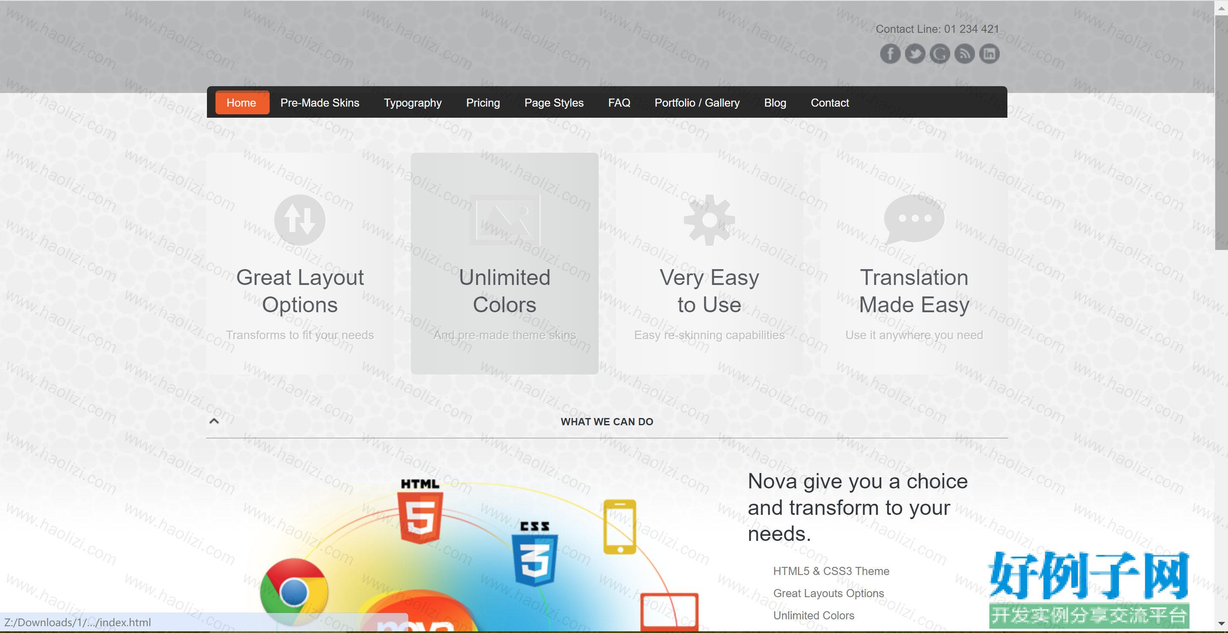The image size is (1228, 633).
Task: Open the Twitter social icon
Action: [915, 53]
